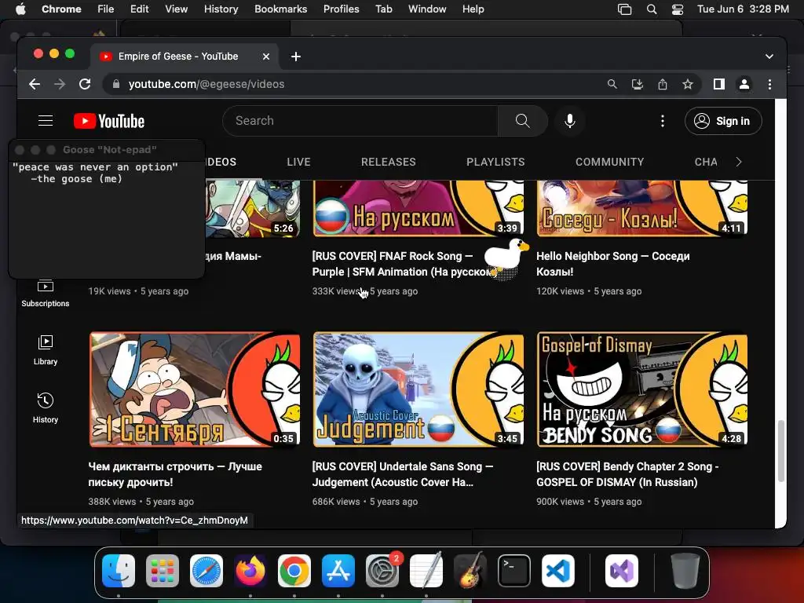
Task: Open the Profiles menu in menu bar
Action: pyautogui.click(x=341, y=9)
